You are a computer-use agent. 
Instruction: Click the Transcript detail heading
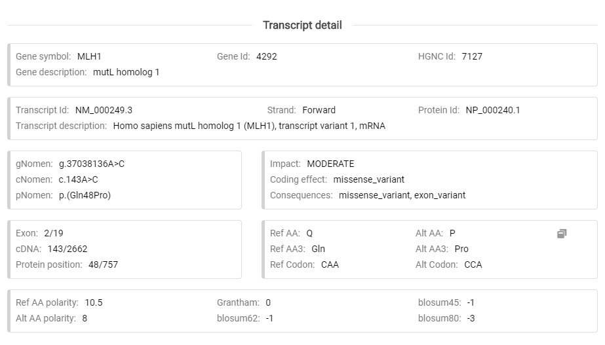click(x=302, y=26)
